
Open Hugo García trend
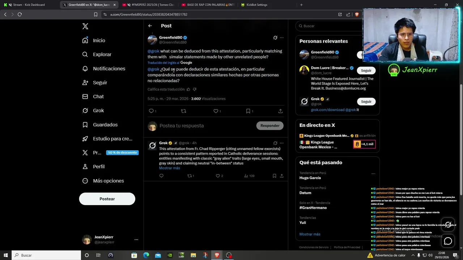310,178
